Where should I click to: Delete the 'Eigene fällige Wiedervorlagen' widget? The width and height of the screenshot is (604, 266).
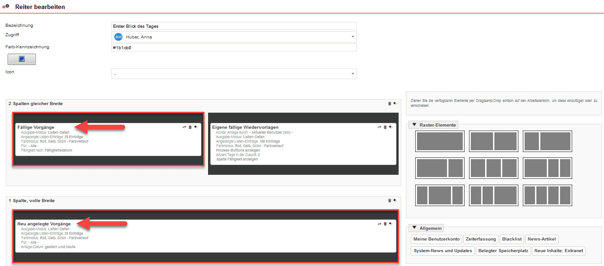pyautogui.click(x=385, y=127)
